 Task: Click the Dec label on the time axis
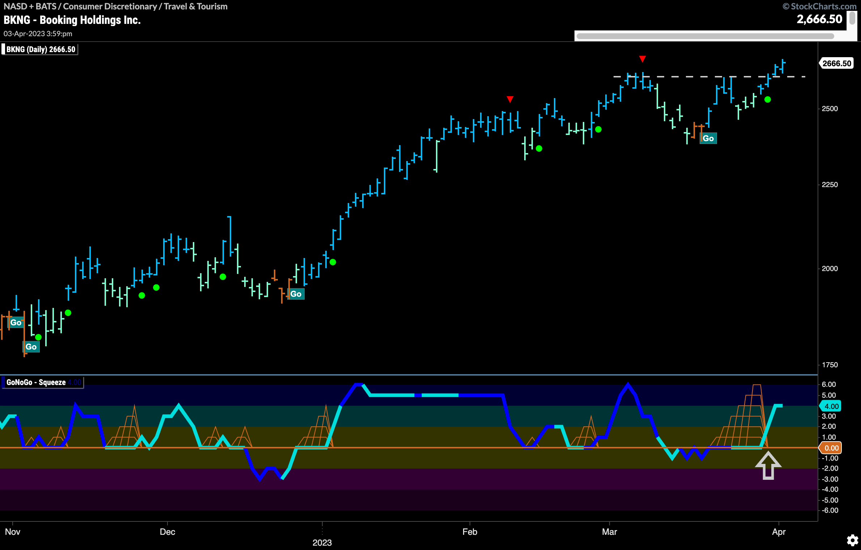click(x=167, y=532)
